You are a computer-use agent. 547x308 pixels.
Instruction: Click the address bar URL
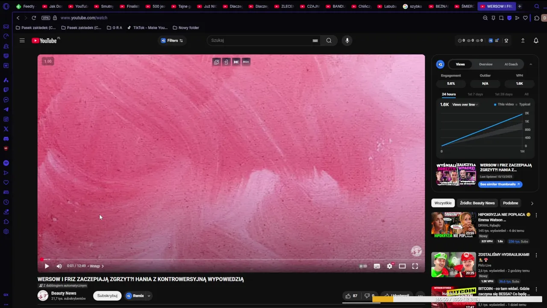[x=84, y=18]
